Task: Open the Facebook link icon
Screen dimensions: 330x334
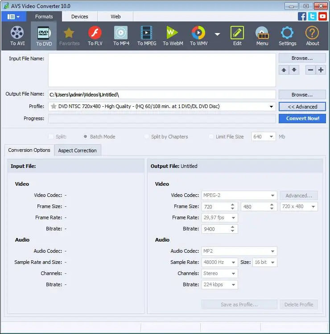Action: tap(302, 17)
